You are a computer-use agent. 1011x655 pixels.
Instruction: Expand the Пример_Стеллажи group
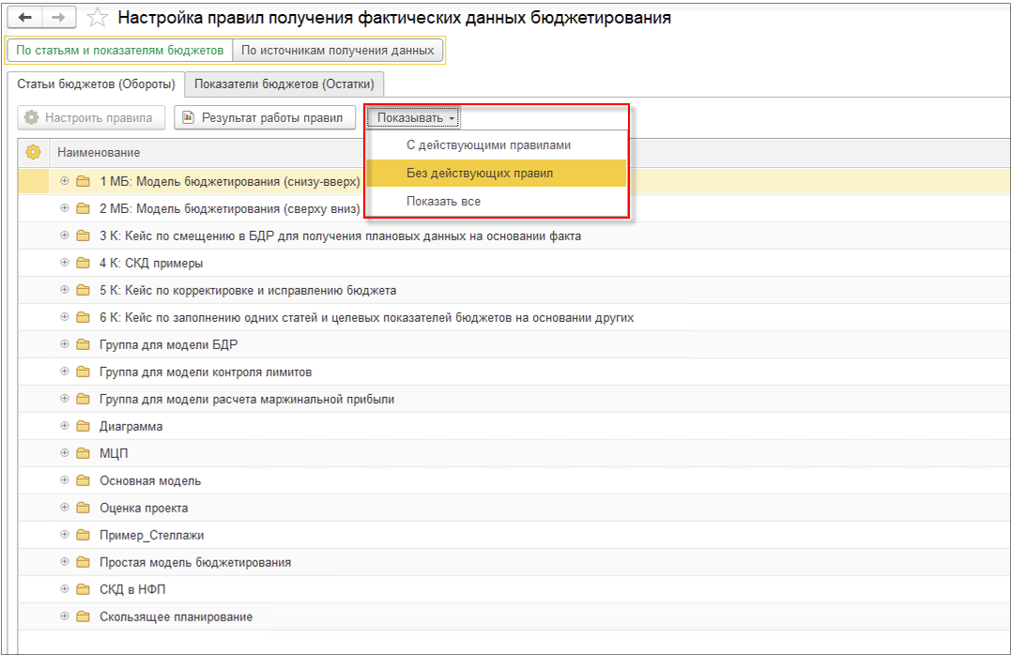pos(65,535)
